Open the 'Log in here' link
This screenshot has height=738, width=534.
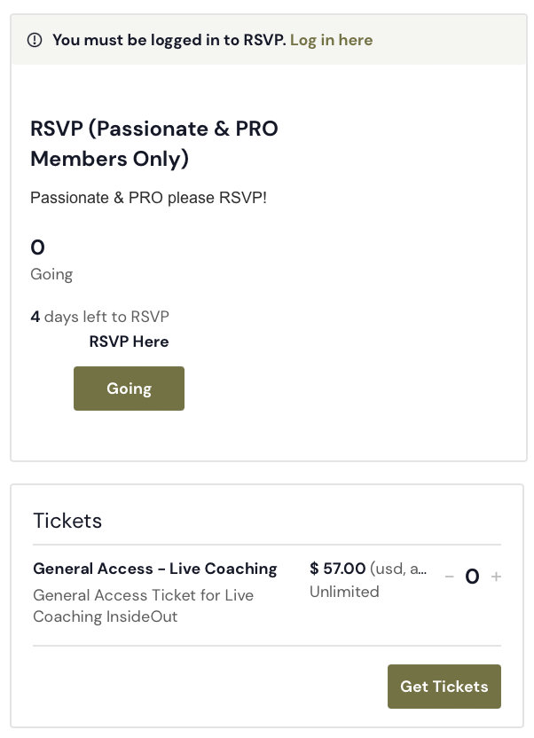coord(331,40)
